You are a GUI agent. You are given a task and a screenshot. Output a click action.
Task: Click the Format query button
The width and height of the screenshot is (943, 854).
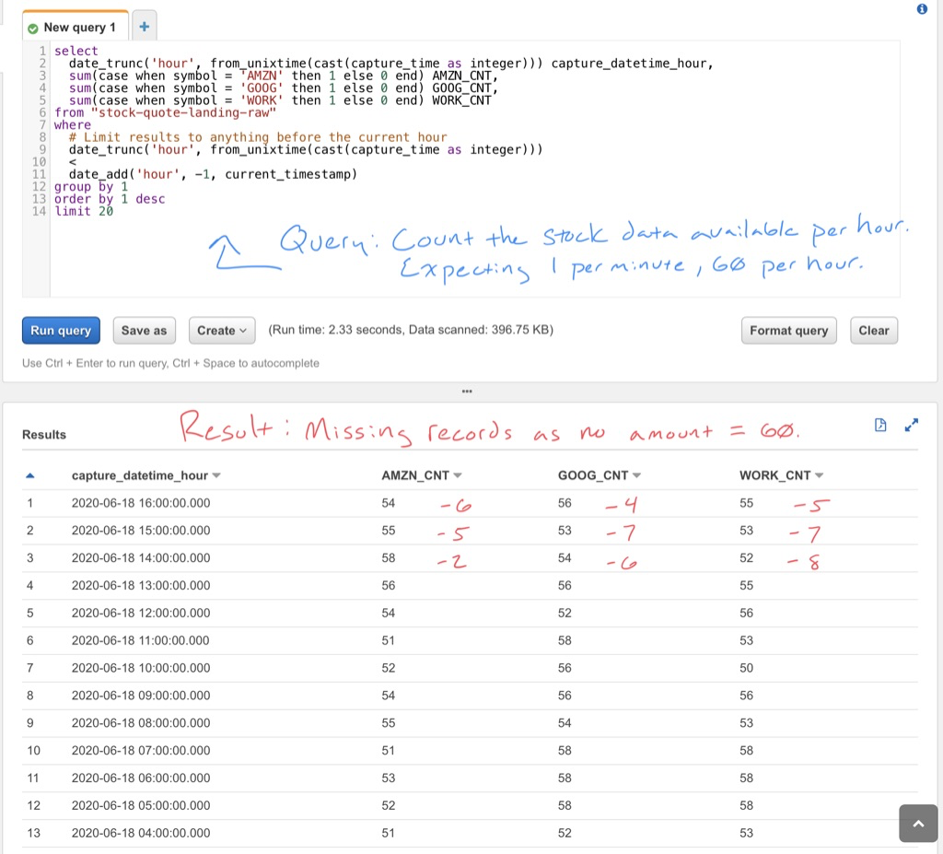pos(788,330)
